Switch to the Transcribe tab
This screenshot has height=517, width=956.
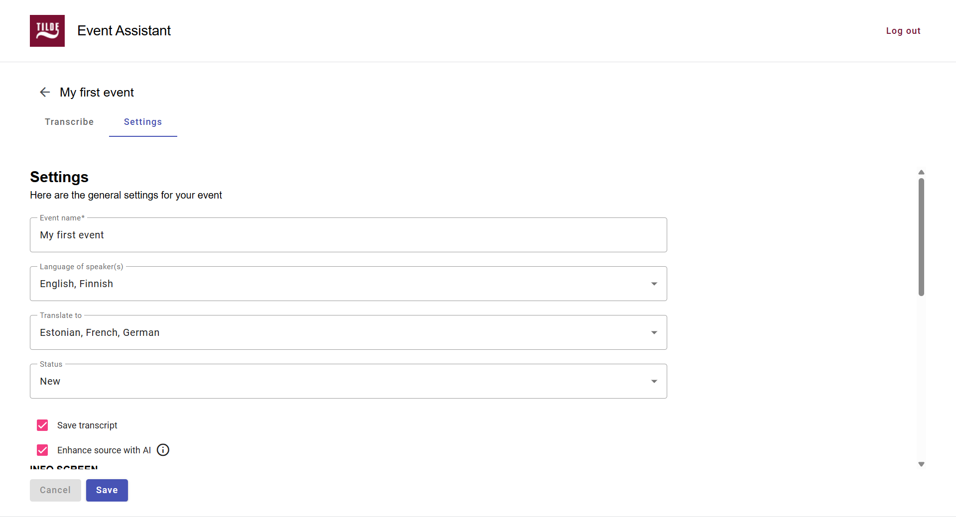tap(69, 122)
